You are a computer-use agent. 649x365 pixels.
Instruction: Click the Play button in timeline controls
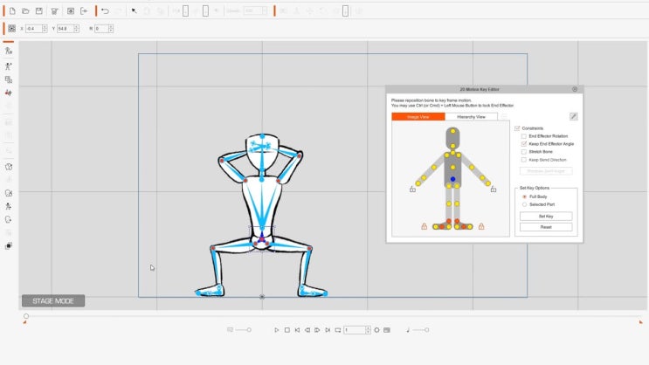277,330
